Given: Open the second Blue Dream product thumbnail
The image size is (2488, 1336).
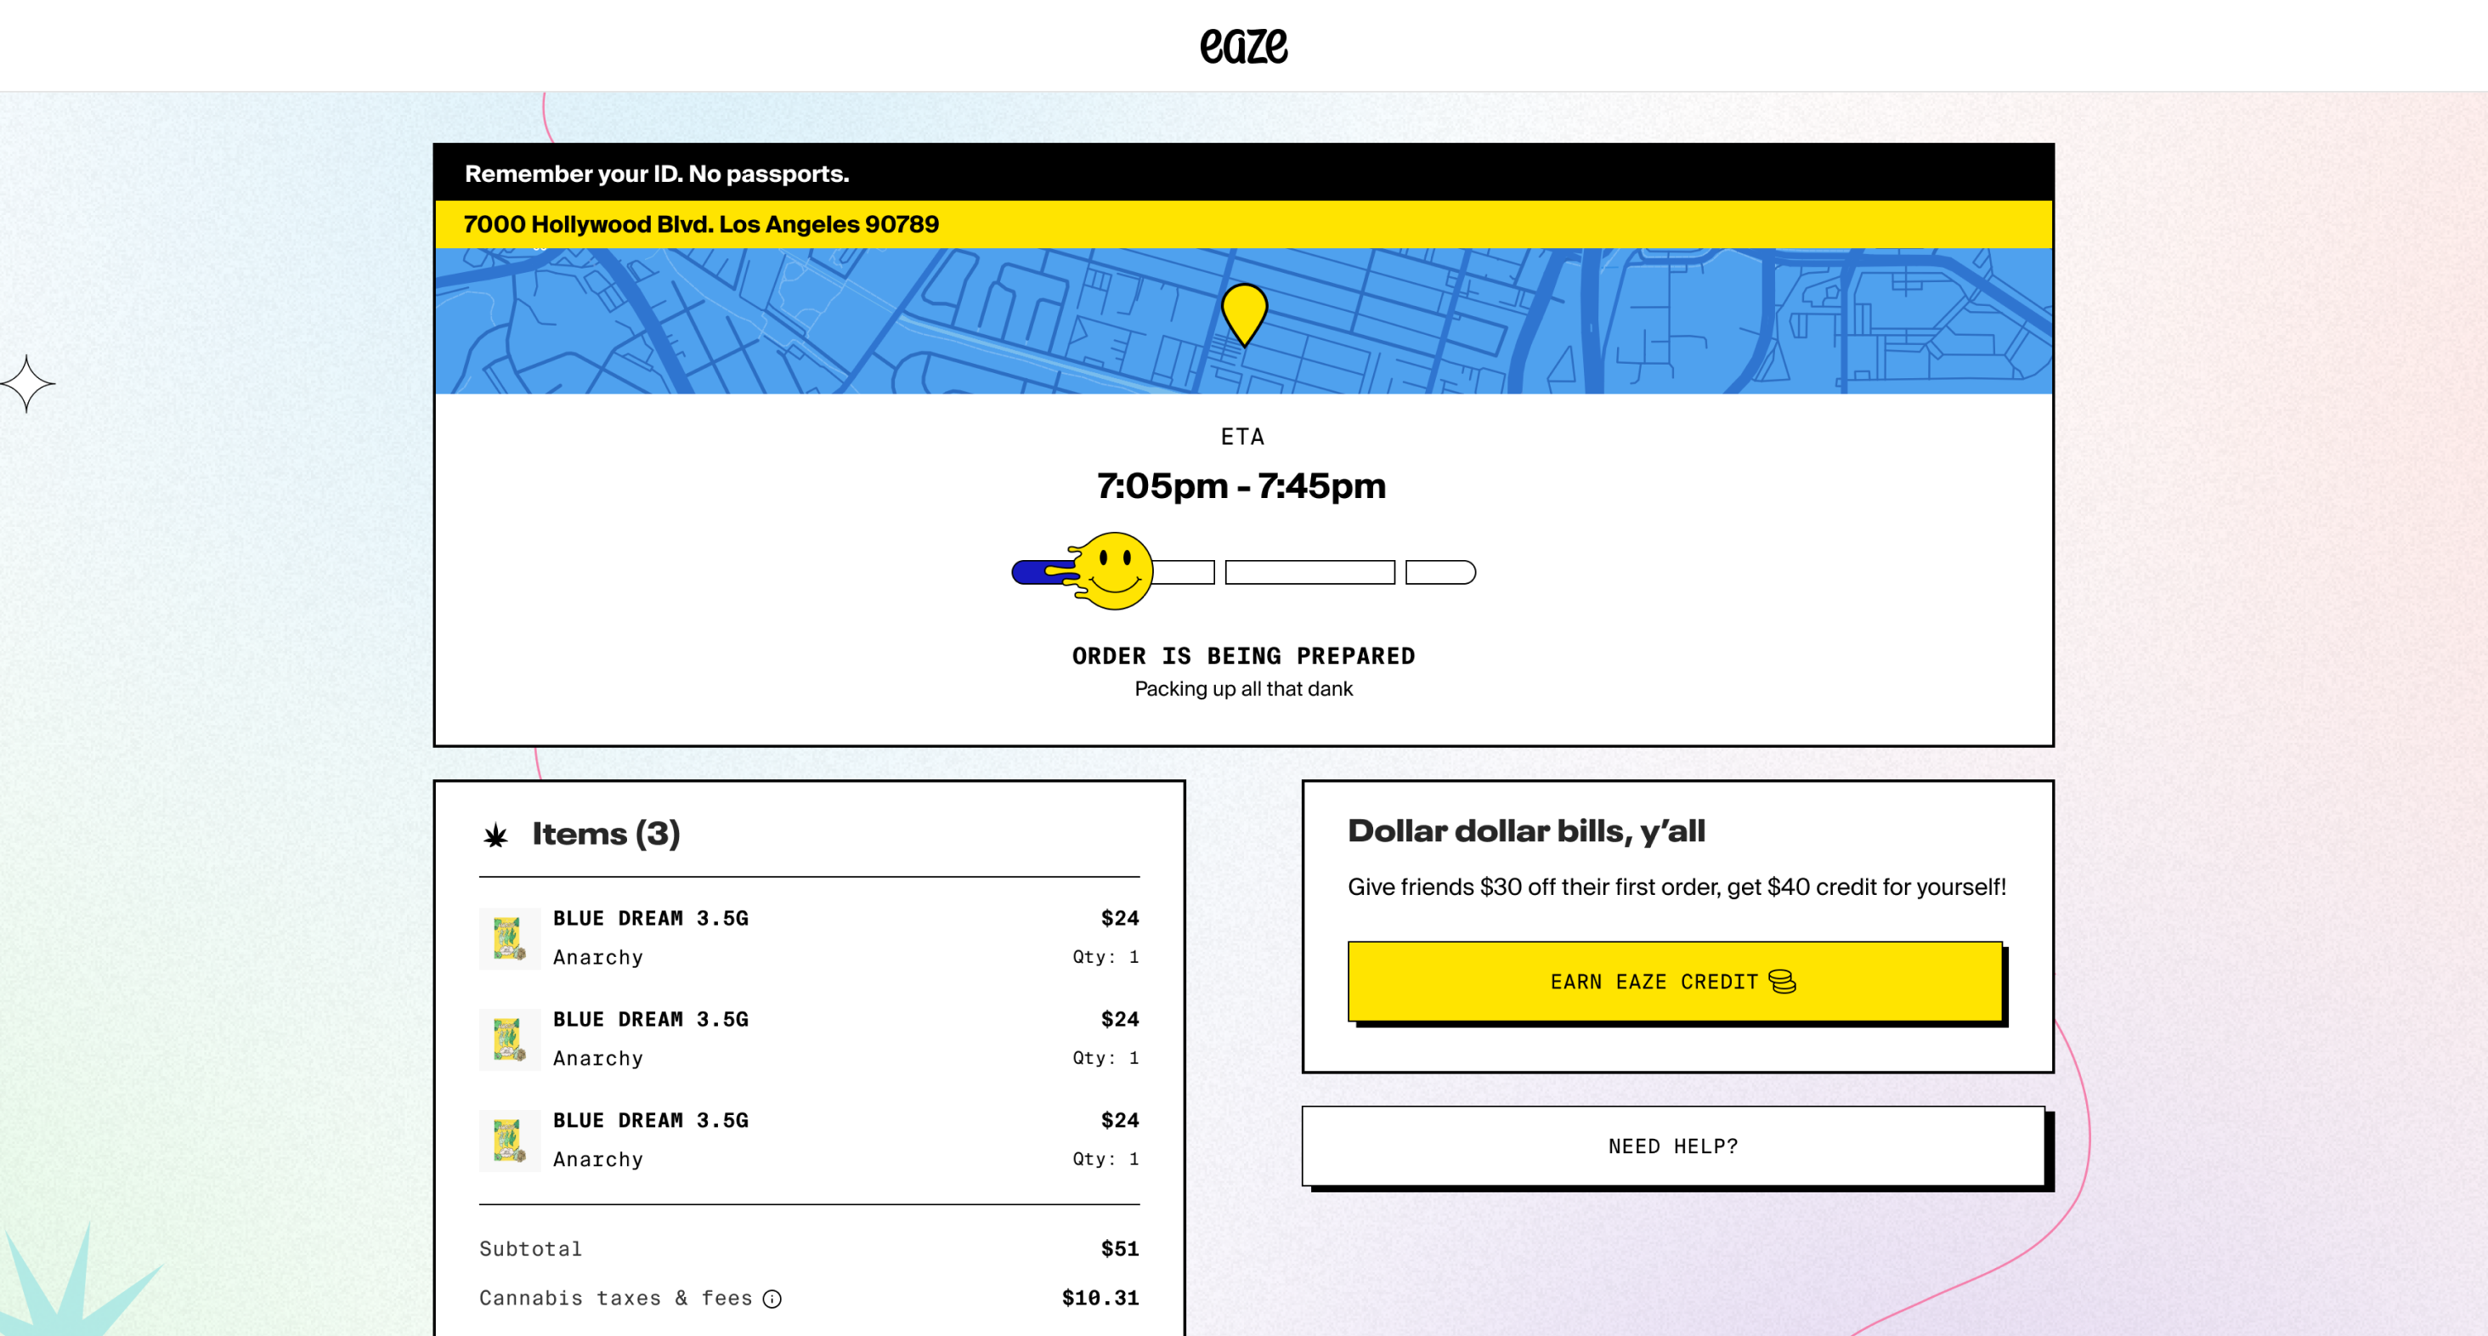Looking at the screenshot, I should pos(509,1039).
